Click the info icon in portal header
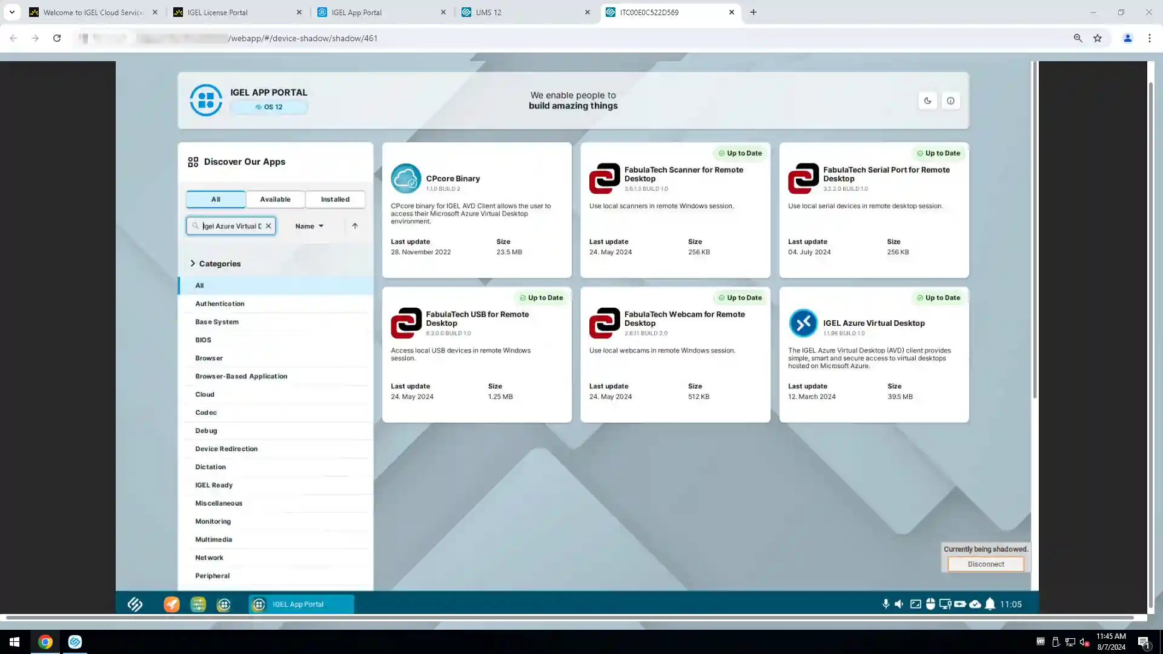The height and width of the screenshot is (654, 1163). coord(950,101)
